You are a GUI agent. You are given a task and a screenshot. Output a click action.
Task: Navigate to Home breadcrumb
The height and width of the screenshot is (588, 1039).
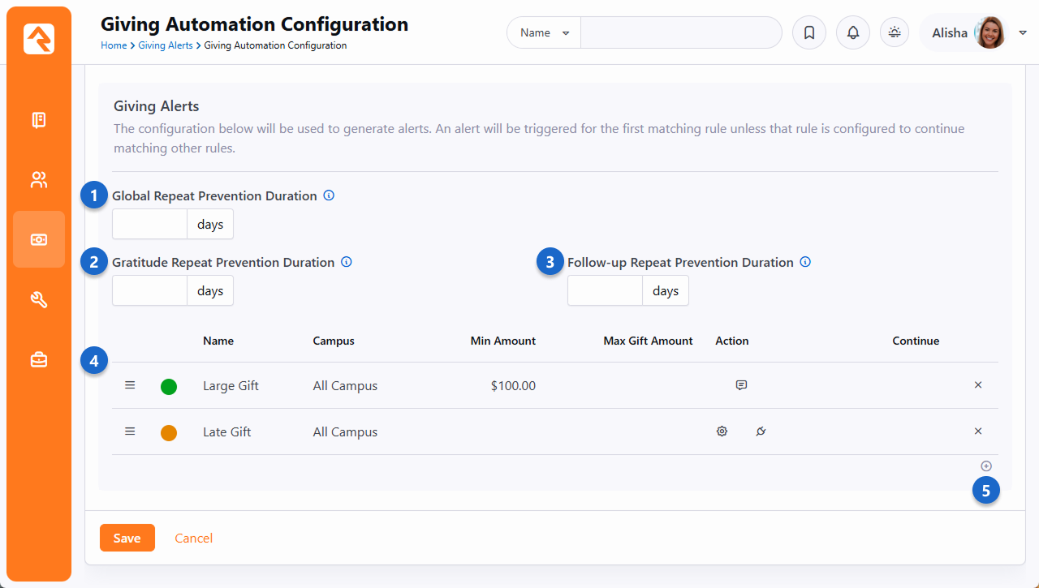113,45
